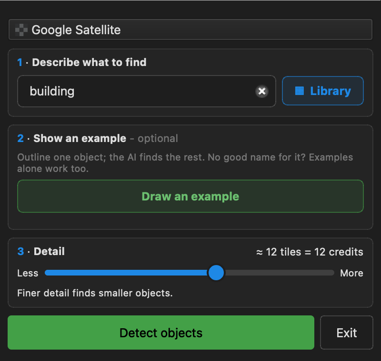Click the 'Detail' section heading

49,251
